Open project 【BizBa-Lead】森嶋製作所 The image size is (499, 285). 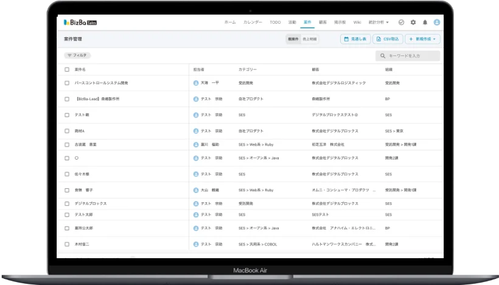97,99
